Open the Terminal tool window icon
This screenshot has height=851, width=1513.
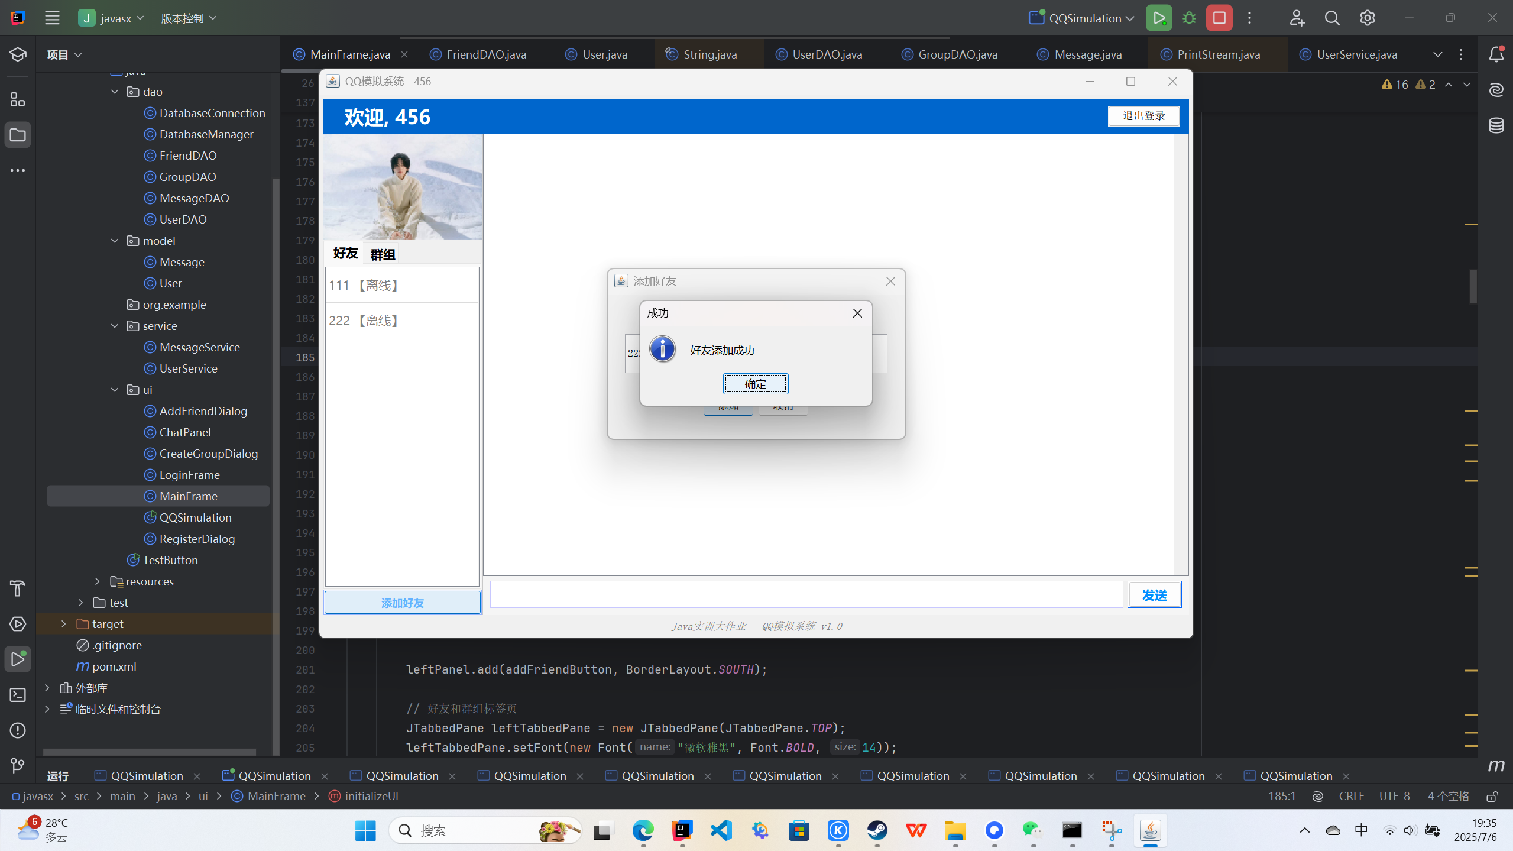18,695
